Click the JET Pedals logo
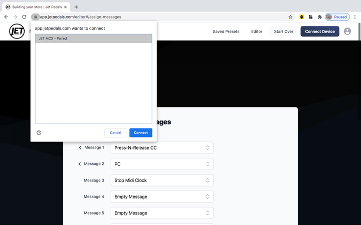 [x=17, y=31]
